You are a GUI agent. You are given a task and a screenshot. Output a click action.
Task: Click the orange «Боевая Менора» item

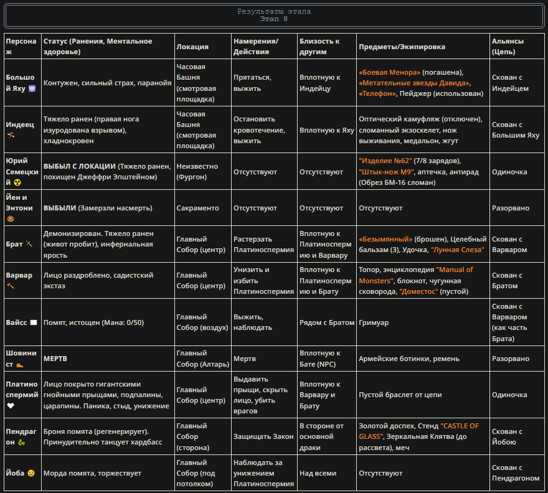pyautogui.click(x=390, y=72)
